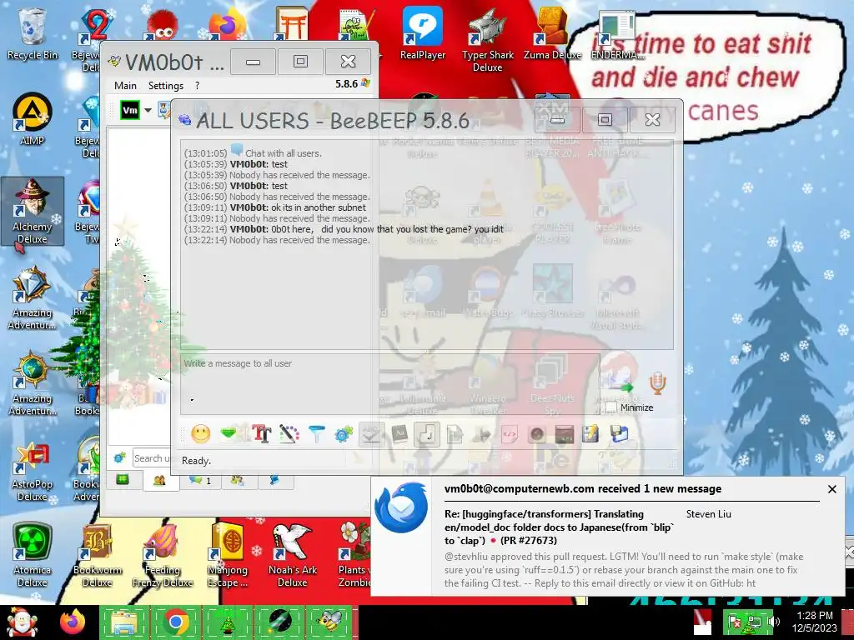Image resolution: width=854 pixels, height=640 pixels.
Task: Click the taskbar clock showing 1:28 PM
Action: click(814, 622)
